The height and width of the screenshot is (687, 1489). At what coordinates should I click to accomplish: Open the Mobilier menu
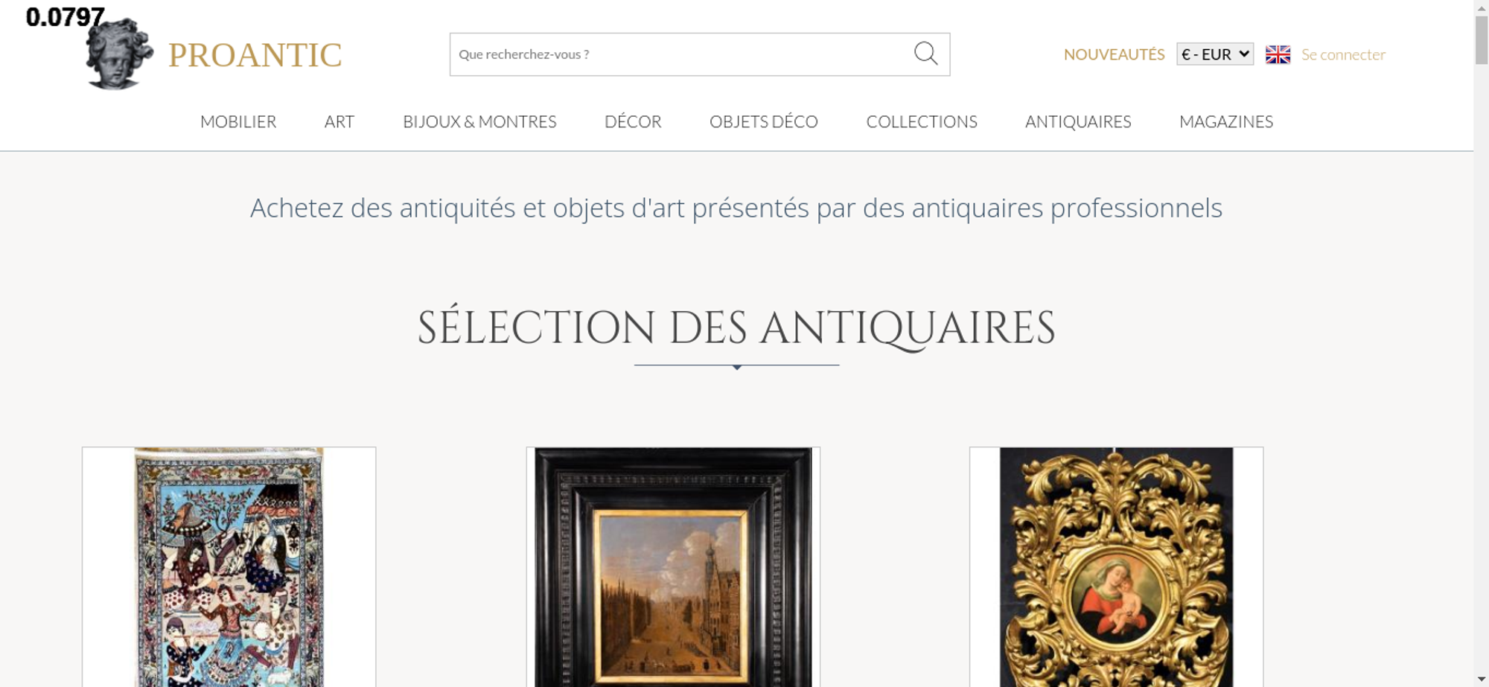coord(238,121)
